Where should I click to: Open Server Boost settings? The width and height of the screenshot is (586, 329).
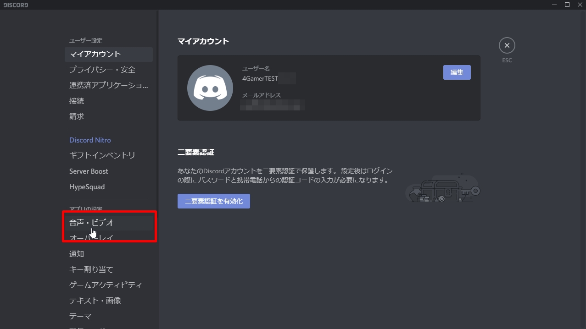(109, 171)
